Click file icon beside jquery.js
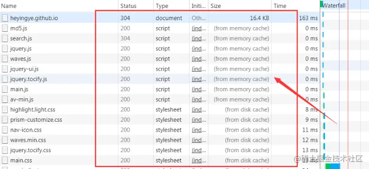 pyautogui.click(x=5, y=49)
